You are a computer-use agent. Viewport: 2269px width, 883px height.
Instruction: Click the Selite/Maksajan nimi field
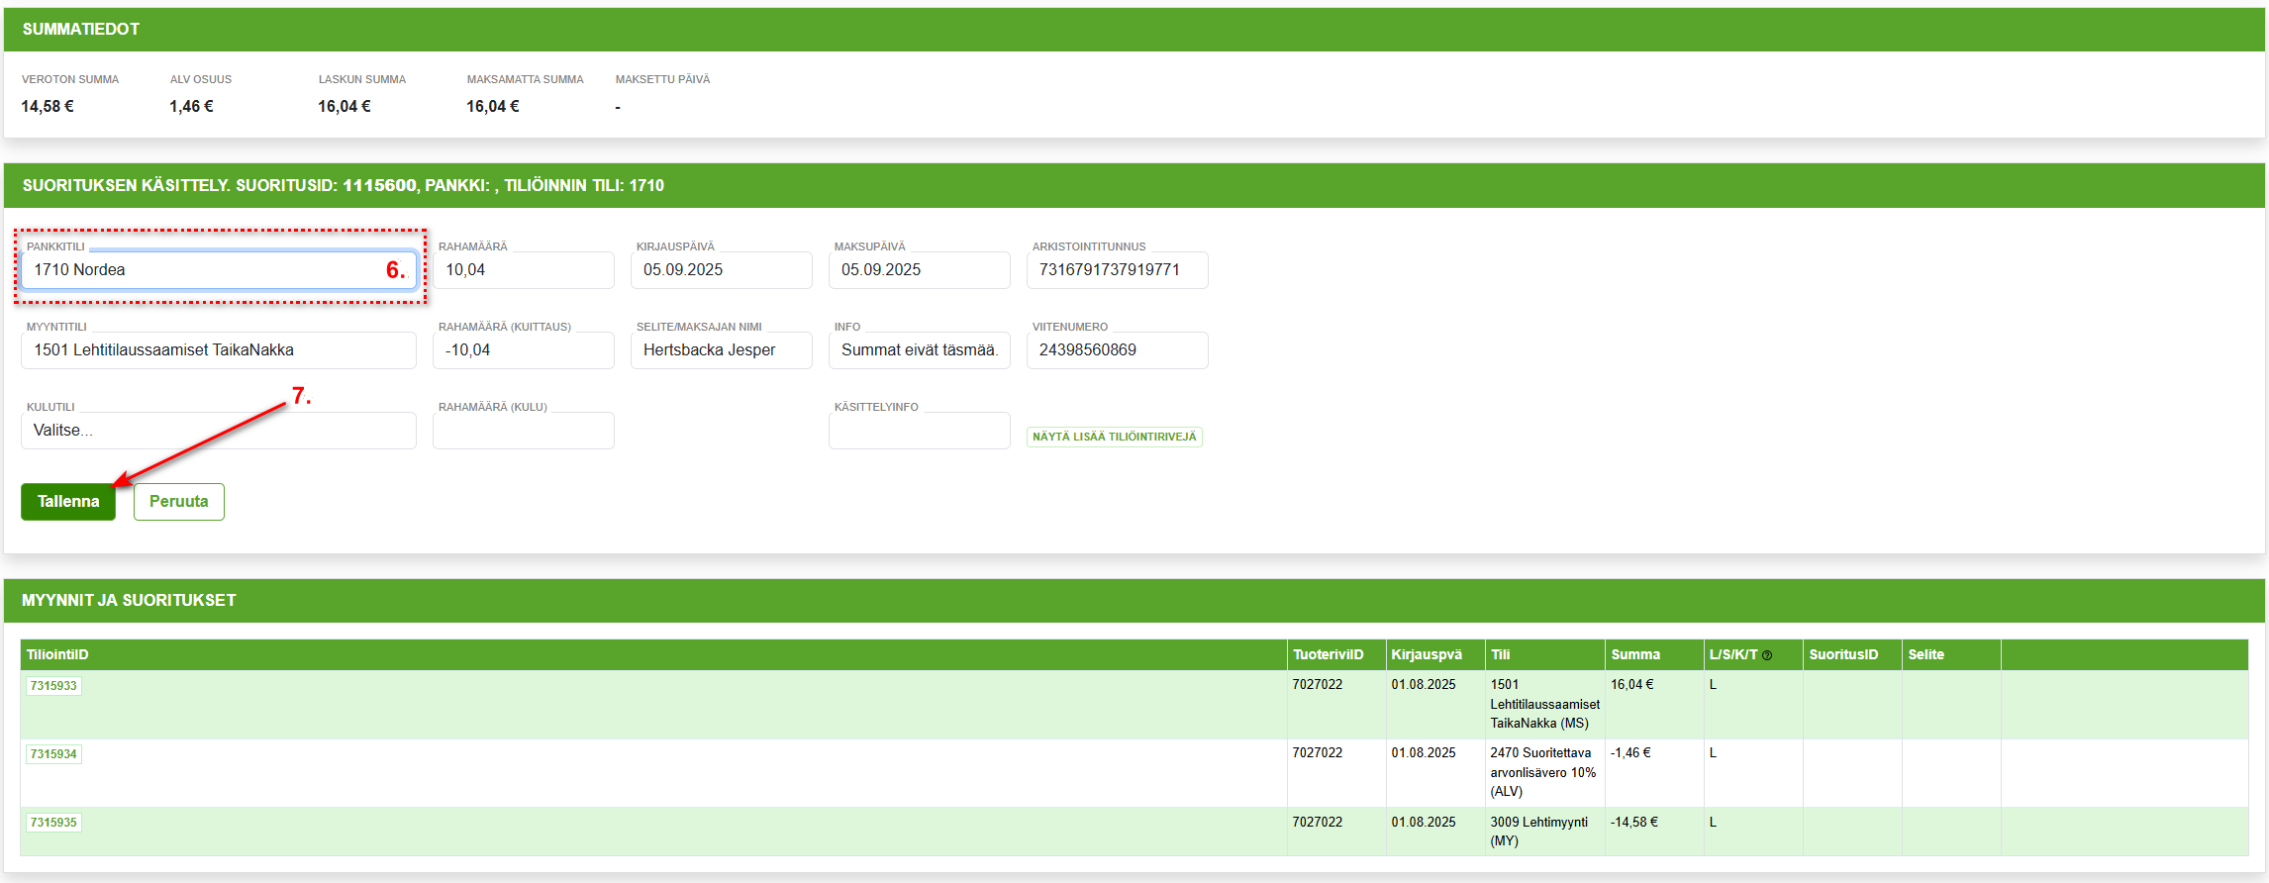coord(721,350)
